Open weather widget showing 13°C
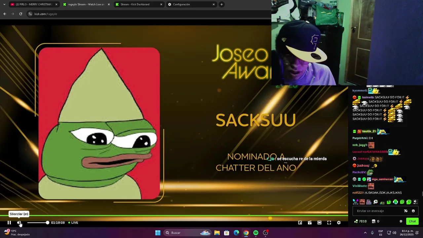 (x=17, y=233)
